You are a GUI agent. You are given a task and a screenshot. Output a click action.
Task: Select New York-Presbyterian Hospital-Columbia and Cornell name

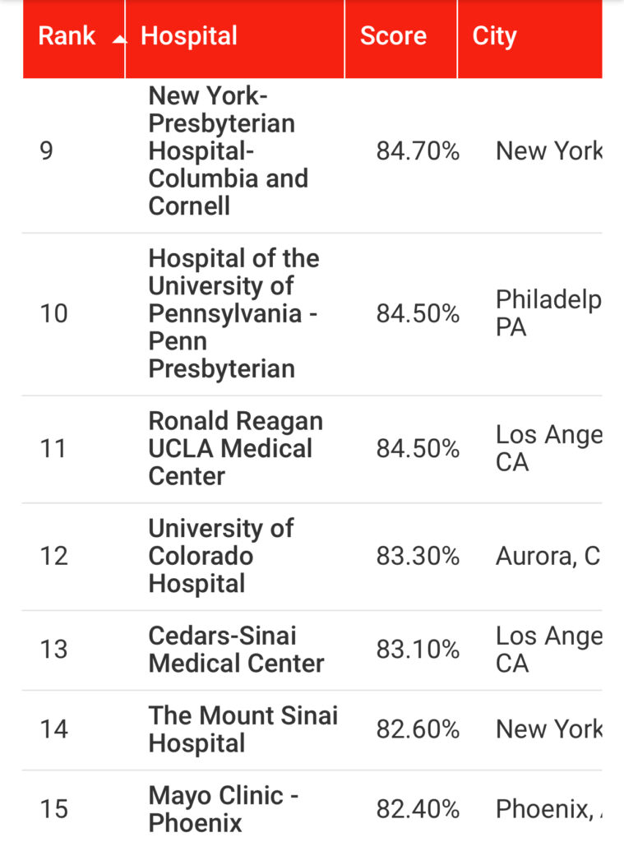(229, 151)
